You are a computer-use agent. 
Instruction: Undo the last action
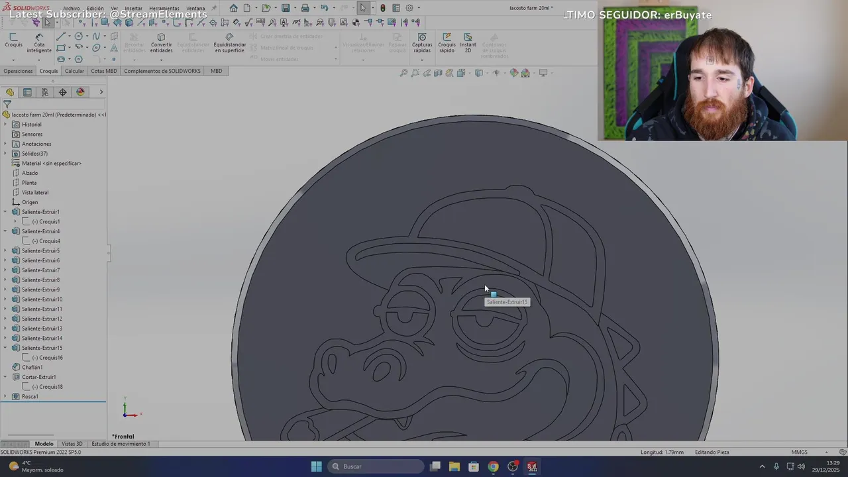point(324,8)
